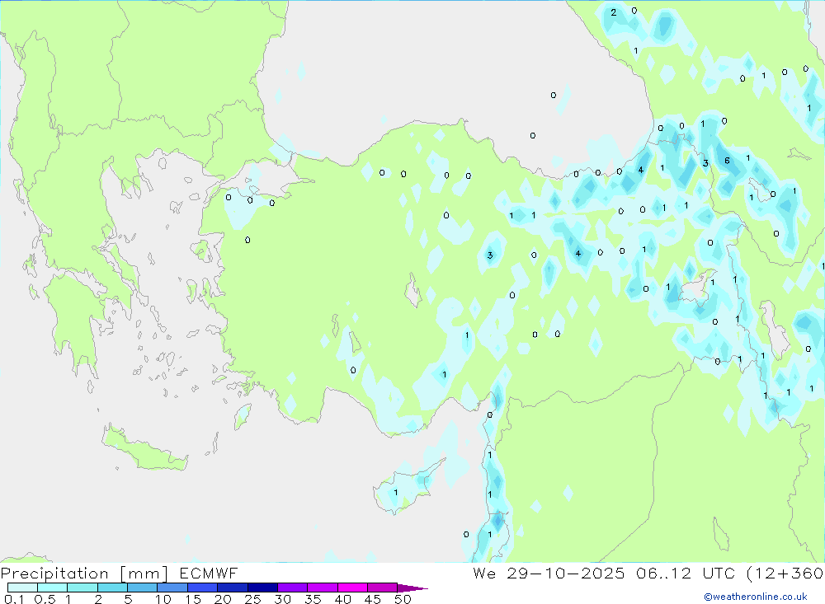Screen dimensions: 825x604
Task: Select the 25 mm navy legend swatch
Action: tap(262, 588)
